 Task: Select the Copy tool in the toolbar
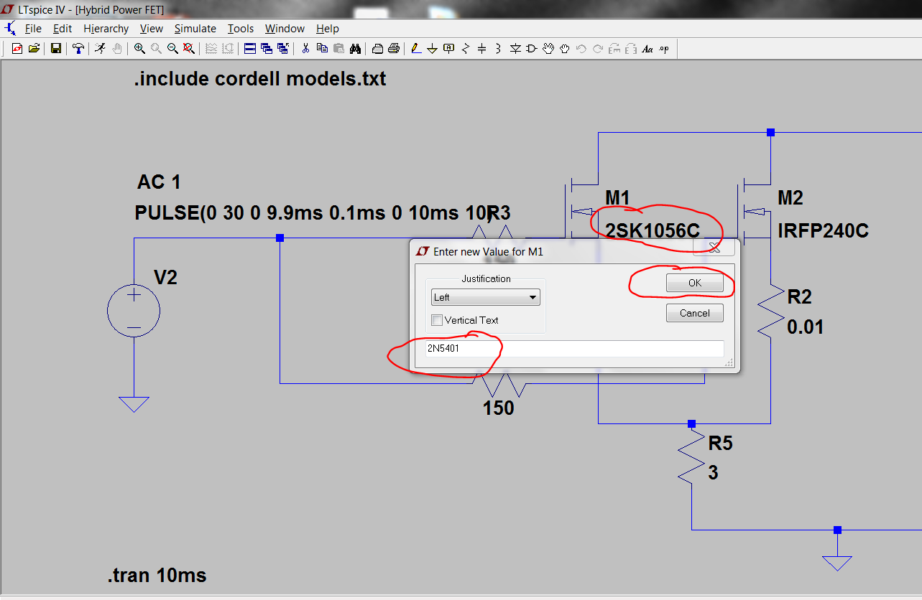pyautogui.click(x=322, y=49)
